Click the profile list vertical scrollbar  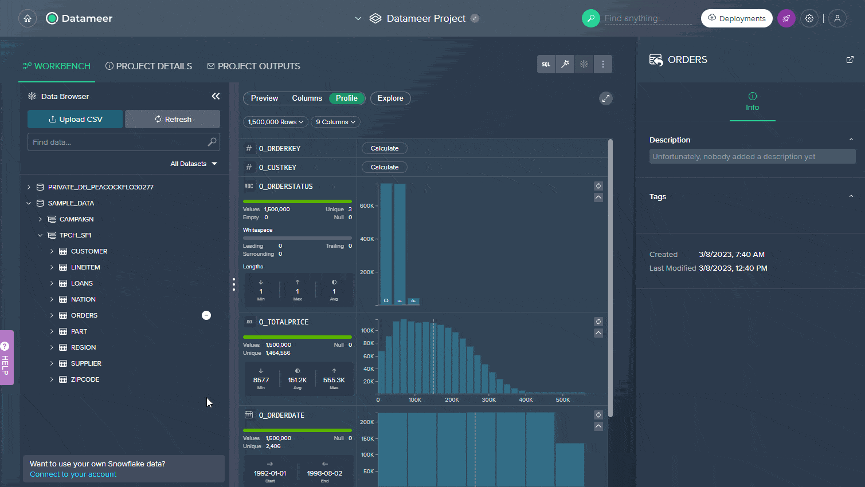(610, 278)
